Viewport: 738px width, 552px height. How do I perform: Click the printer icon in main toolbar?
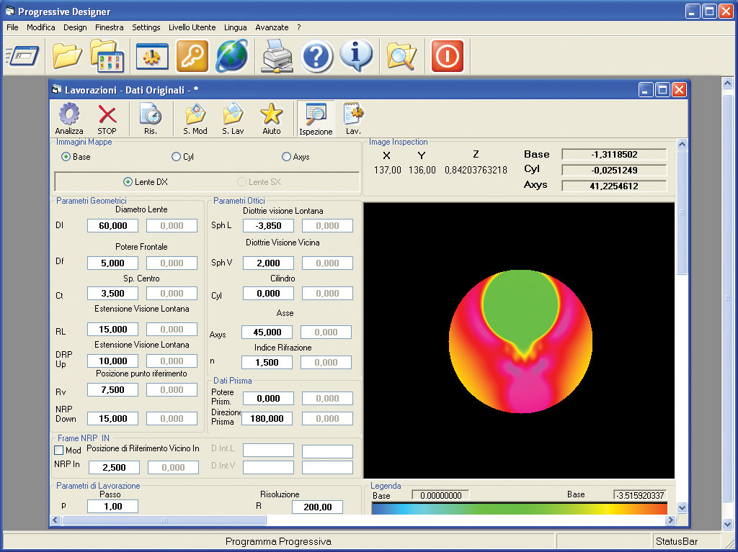[x=275, y=55]
